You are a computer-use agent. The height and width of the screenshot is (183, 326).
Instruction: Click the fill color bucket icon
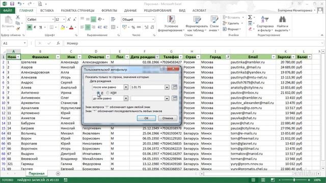[x=62, y=27]
